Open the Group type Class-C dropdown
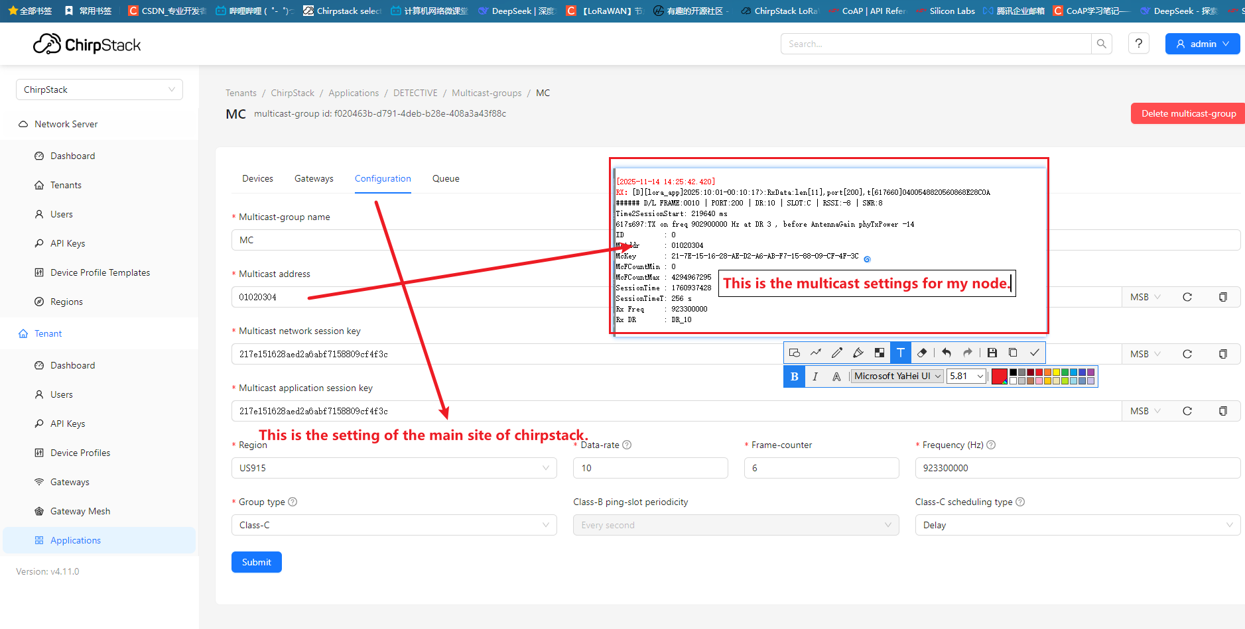 click(394, 525)
